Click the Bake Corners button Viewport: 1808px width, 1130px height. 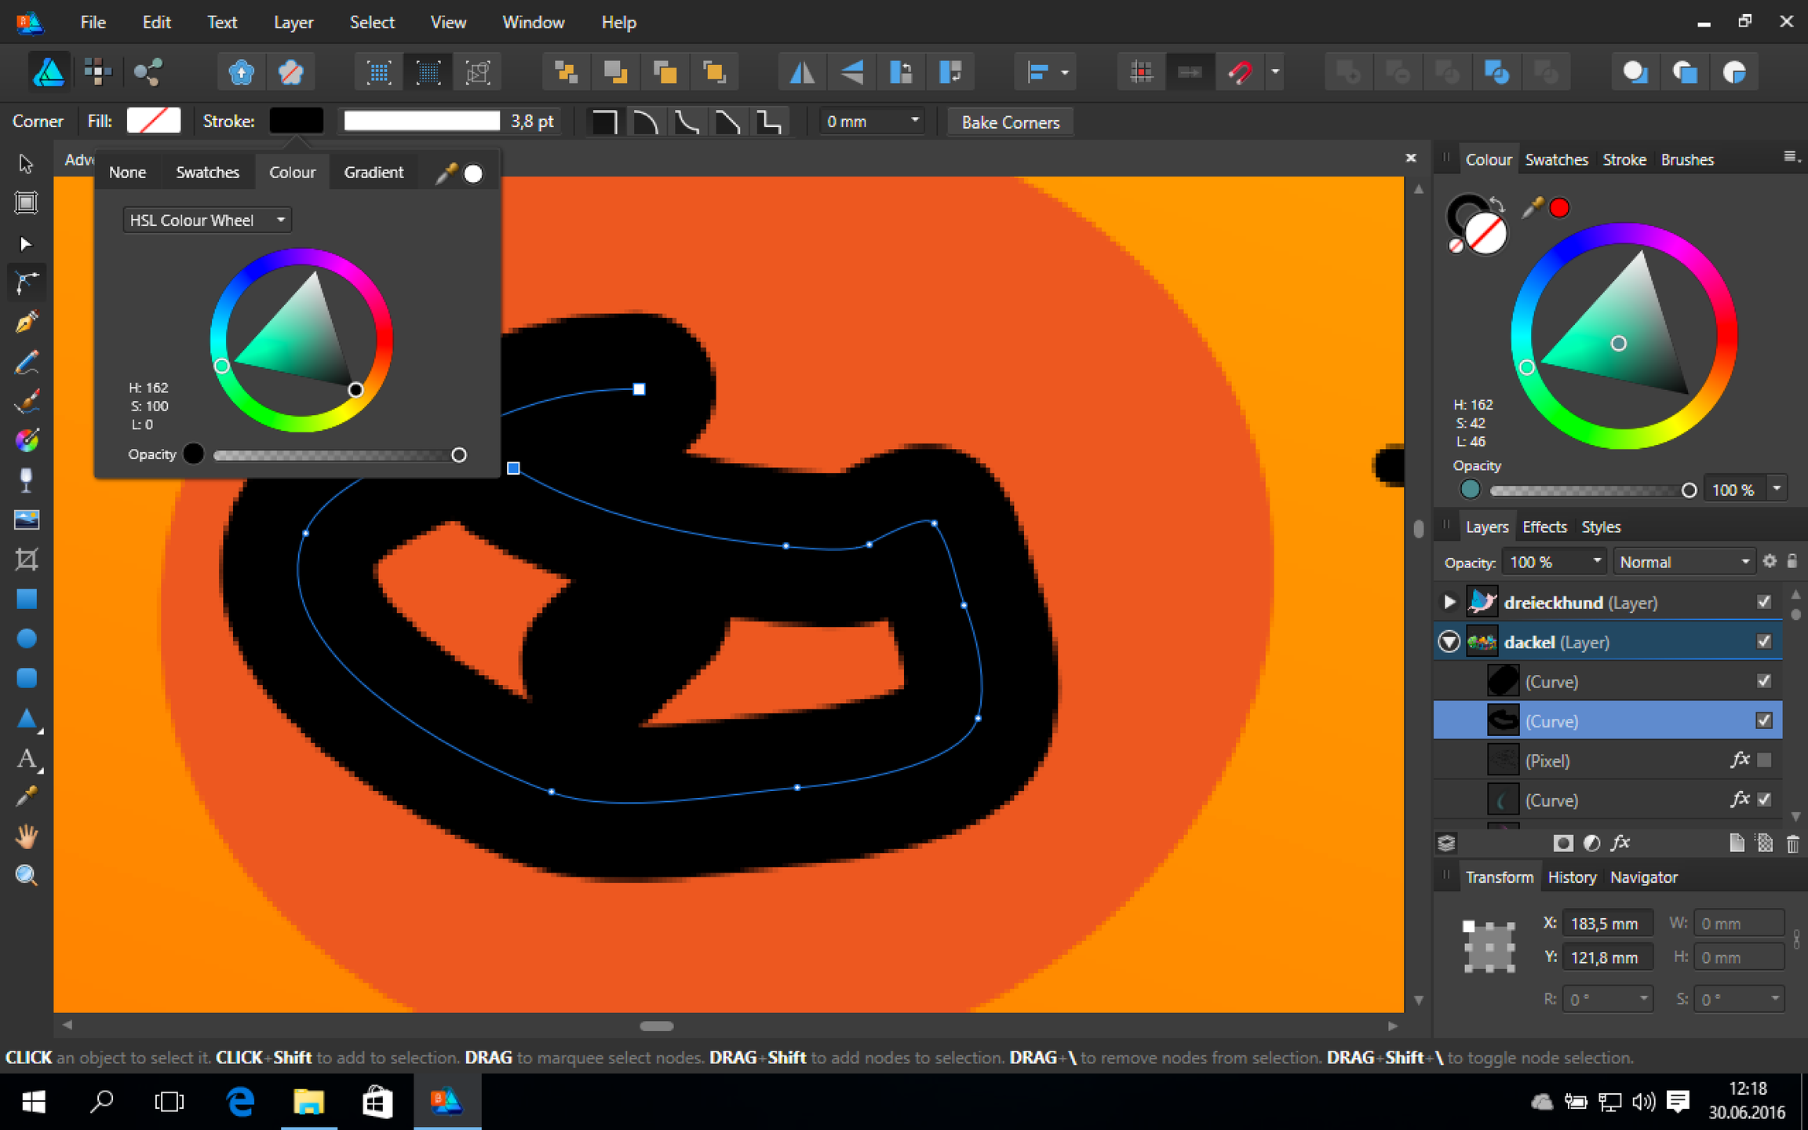pos(1011,122)
